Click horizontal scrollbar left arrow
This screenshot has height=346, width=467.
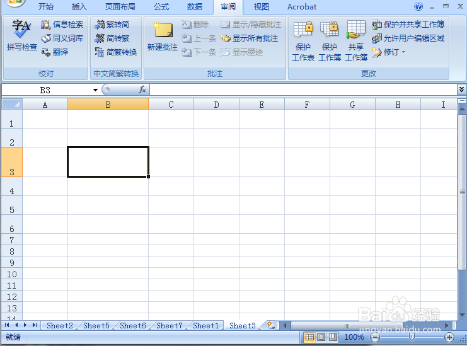point(285,325)
